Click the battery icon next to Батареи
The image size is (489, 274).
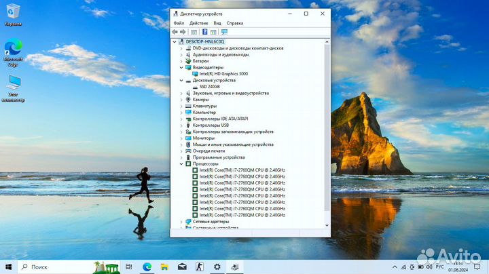point(188,61)
